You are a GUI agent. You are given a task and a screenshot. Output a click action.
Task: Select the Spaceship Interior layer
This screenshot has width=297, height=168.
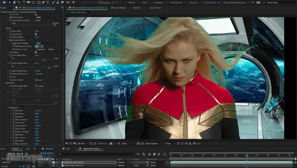pyautogui.click(x=74, y=165)
